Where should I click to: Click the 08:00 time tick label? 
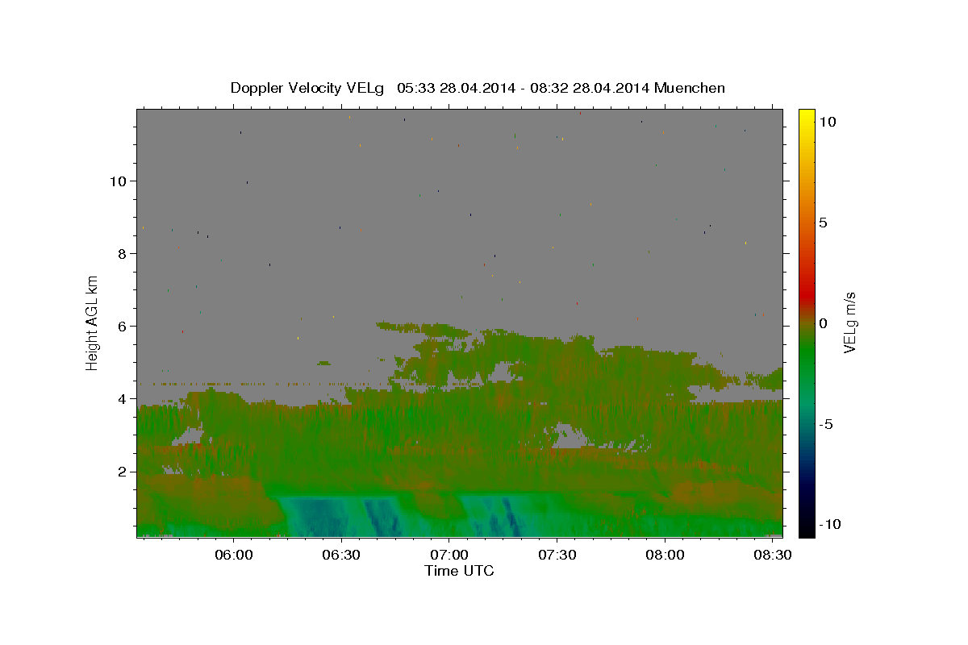pyautogui.click(x=665, y=556)
